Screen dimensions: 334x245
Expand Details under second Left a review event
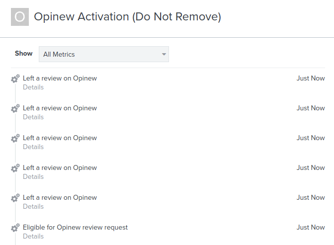[x=33, y=117]
